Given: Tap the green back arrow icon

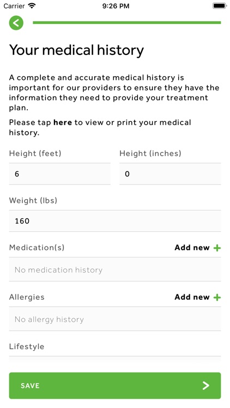Looking at the screenshot, I should 16,23.
